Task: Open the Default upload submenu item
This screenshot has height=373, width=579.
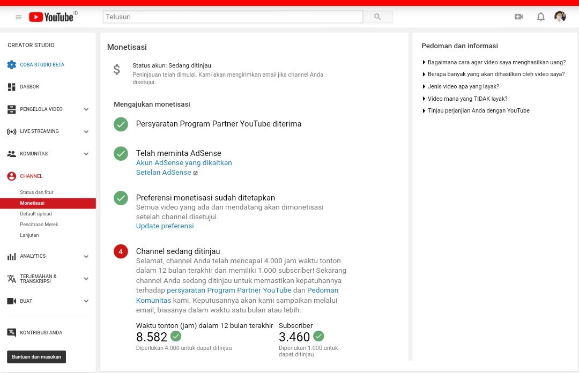Action: [x=36, y=214]
